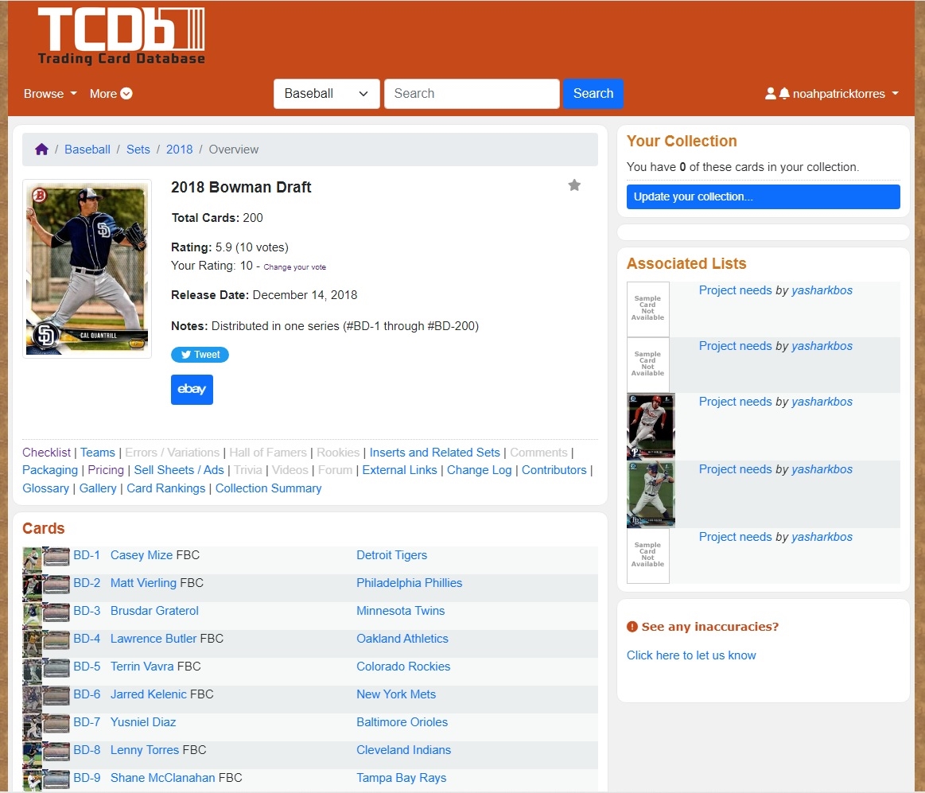Image resolution: width=925 pixels, height=793 pixels.
Task: Open Baltimore Orioles team link
Action: pyautogui.click(x=402, y=722)
